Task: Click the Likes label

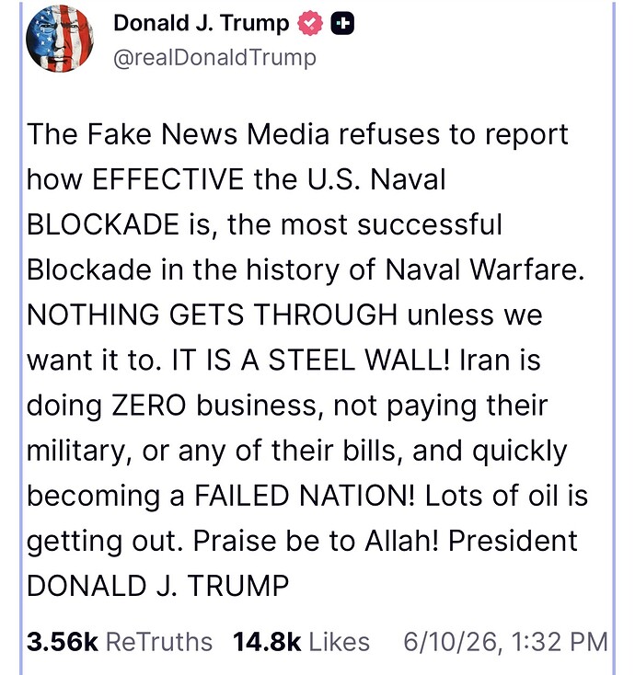Action: (340, 642)
